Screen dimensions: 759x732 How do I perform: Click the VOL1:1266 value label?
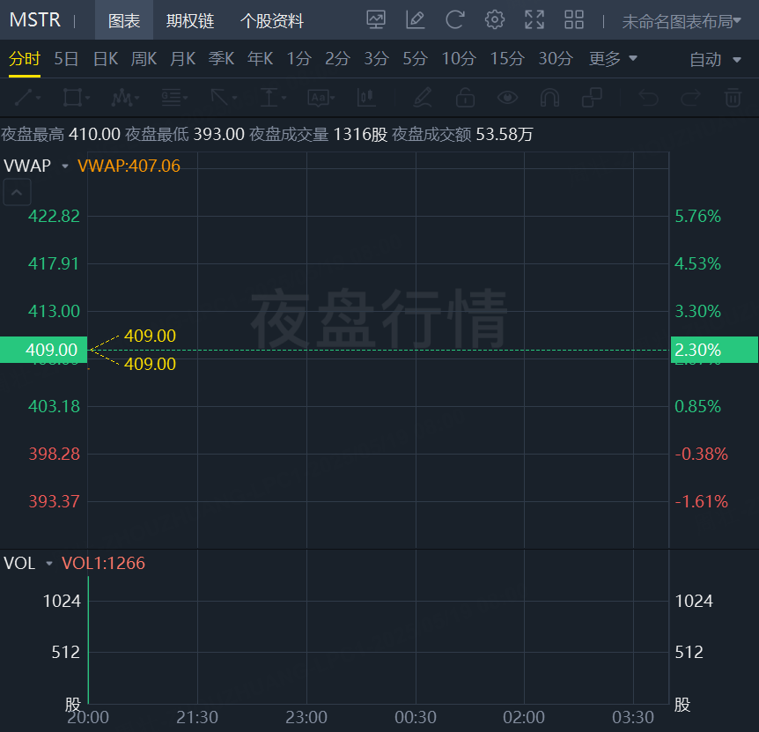pos(103,564)
